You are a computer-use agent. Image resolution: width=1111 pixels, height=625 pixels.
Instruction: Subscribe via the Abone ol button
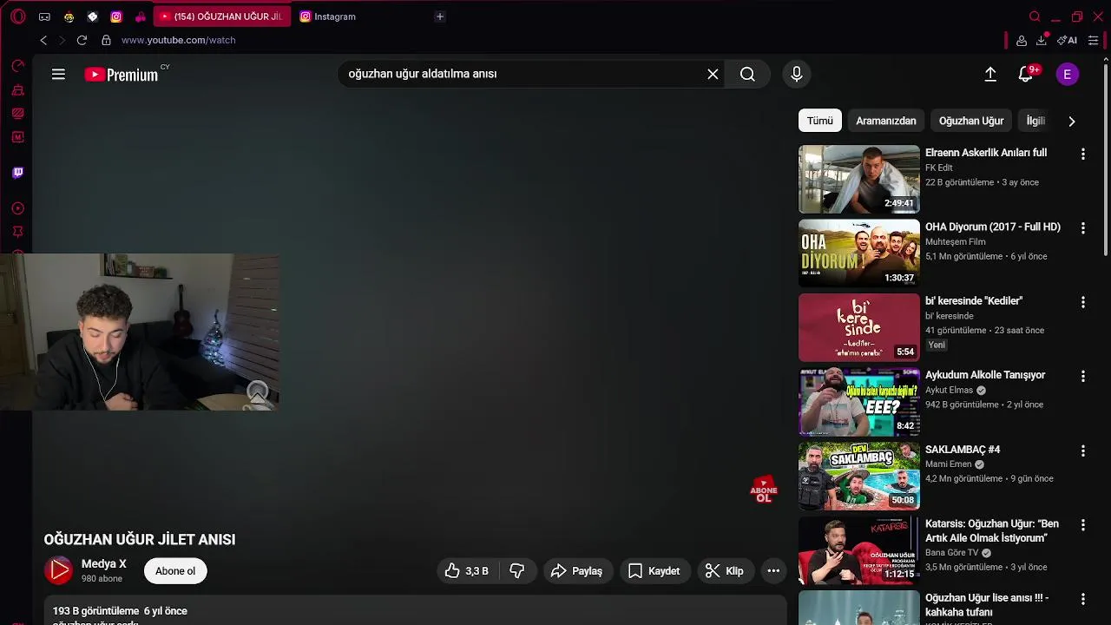(x=175, y=571)
